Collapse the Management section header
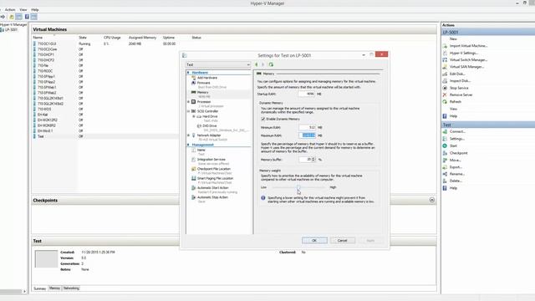535x301 pixels. pyautogui.click(x=188, y=145)
